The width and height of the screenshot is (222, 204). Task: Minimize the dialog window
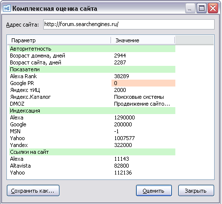point(190,8)
